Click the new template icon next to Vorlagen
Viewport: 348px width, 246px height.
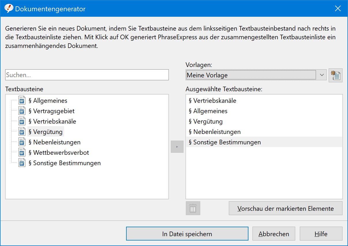point(335,75)
